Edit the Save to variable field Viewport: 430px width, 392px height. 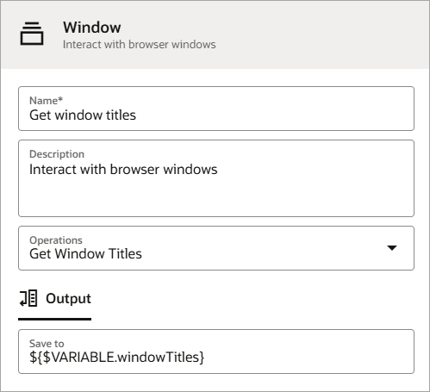click(216, 352)
